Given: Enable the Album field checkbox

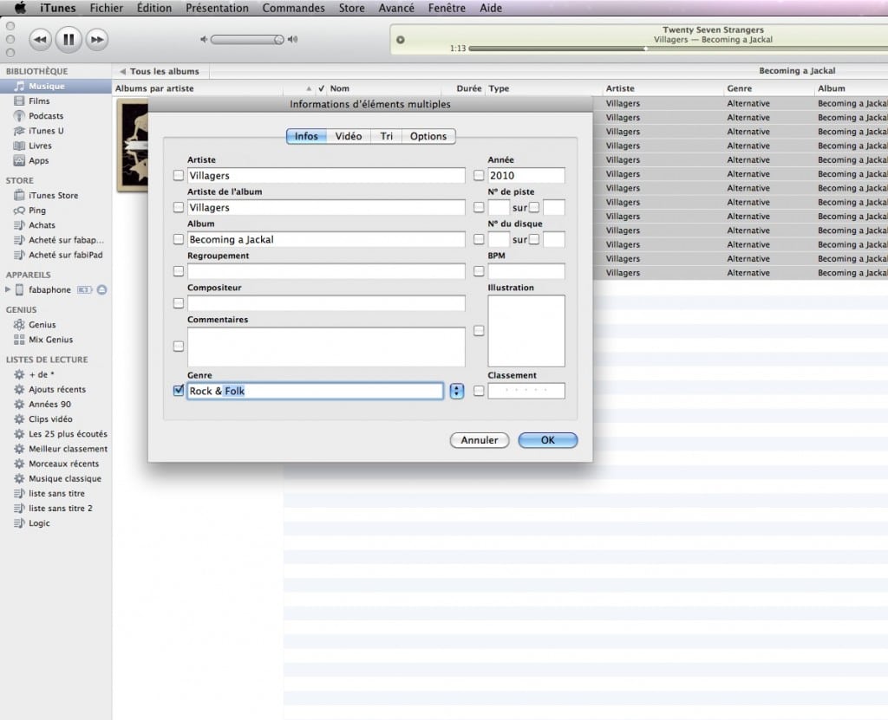Looking at the screenshot, I should pyautogui.click(x=179, y=239).
